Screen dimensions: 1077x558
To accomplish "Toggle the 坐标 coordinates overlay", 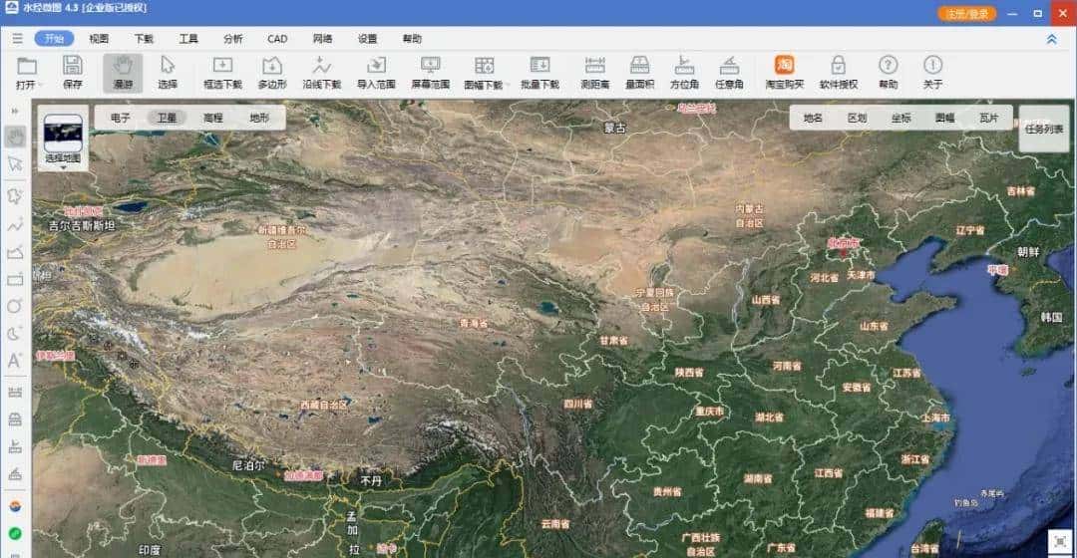I will [x=900, y=118].
